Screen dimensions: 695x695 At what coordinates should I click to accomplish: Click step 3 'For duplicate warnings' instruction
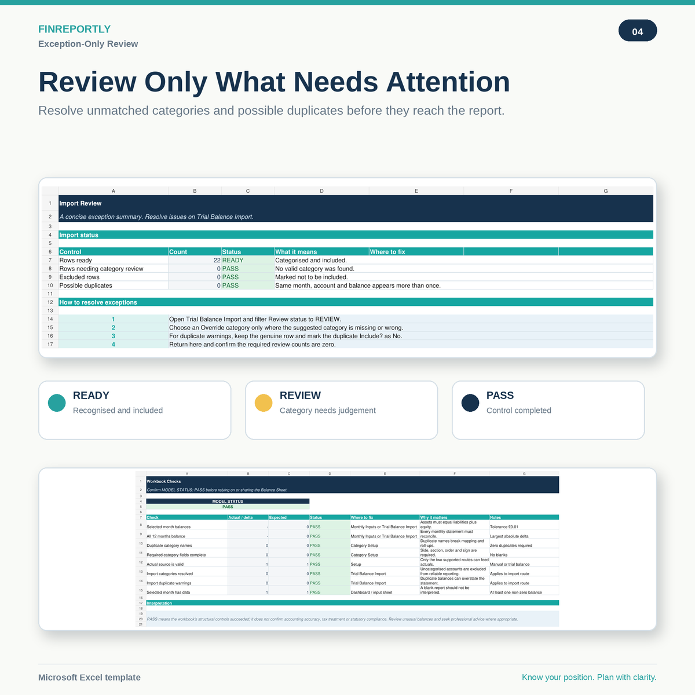[411, 336]
